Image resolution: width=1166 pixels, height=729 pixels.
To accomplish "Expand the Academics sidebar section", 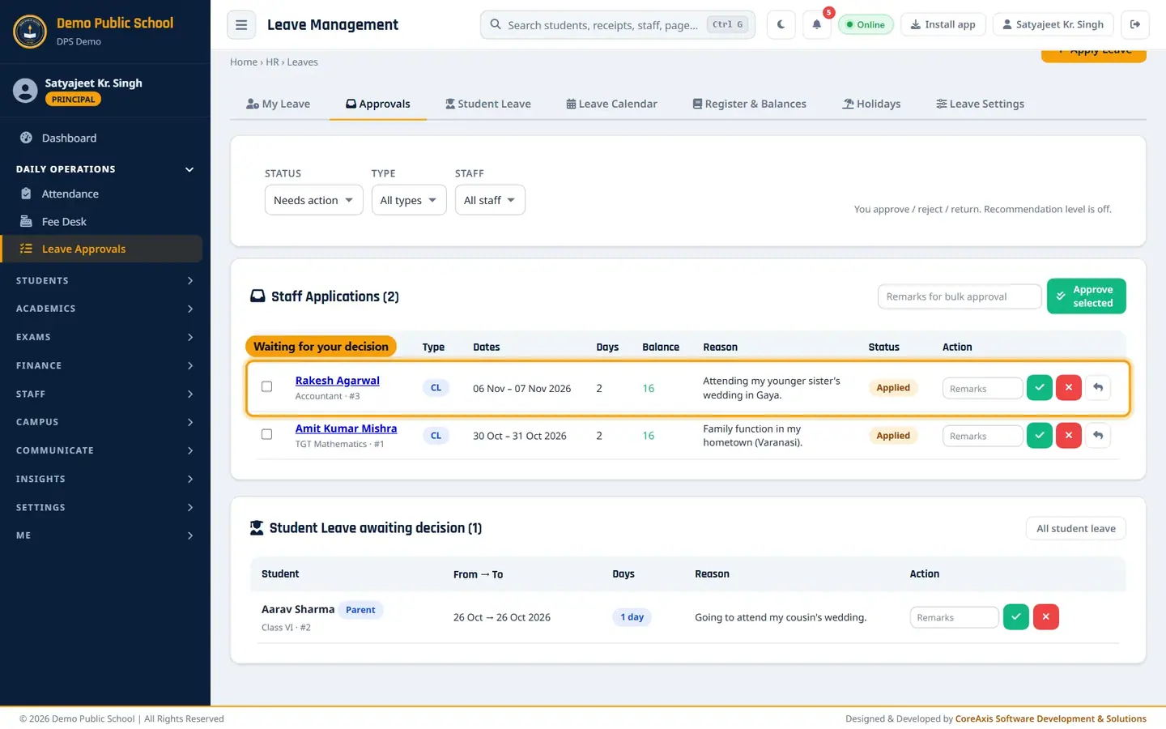I will click(x=105, y=309).
